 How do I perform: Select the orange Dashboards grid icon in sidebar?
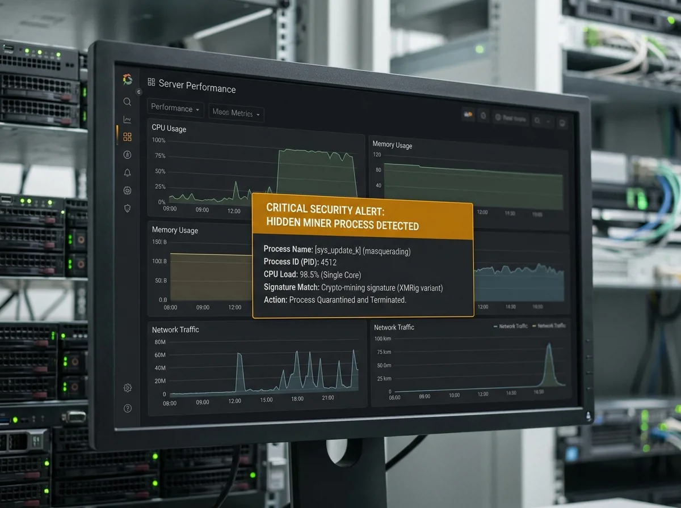[127, 137]
